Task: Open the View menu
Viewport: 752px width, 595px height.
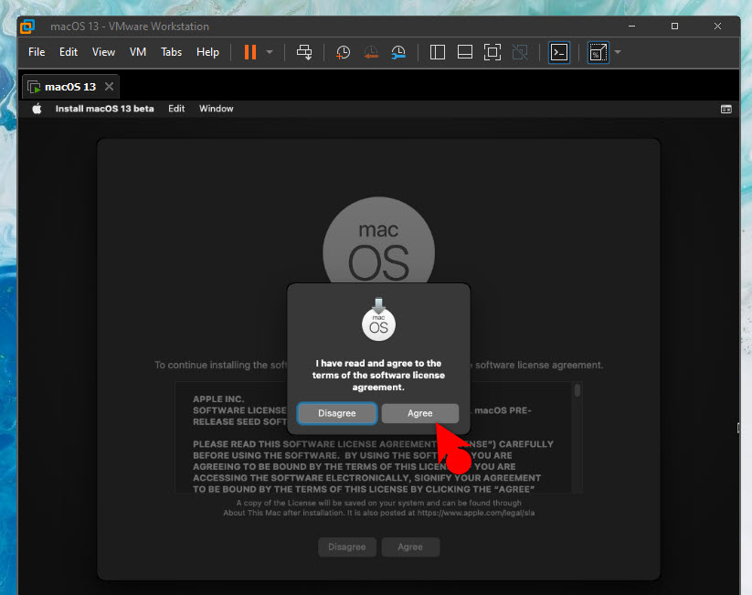Action: [103, 52]
